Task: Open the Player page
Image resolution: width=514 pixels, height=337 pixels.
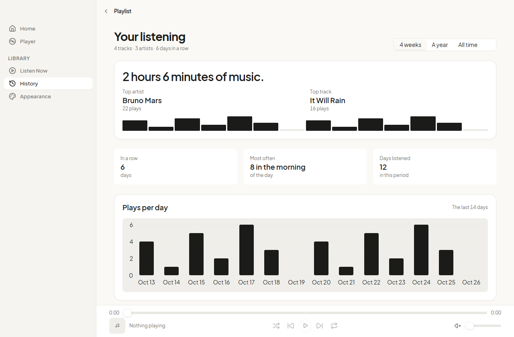Action: tap(48, 41)
